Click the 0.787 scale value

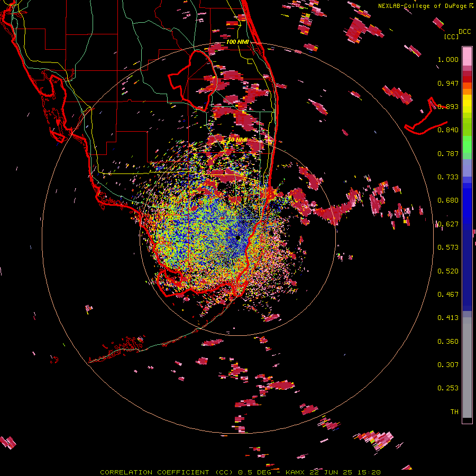[448, 153]
